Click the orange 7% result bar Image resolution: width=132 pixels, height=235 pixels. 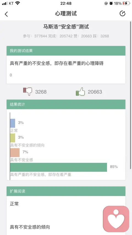coord(15,153)
